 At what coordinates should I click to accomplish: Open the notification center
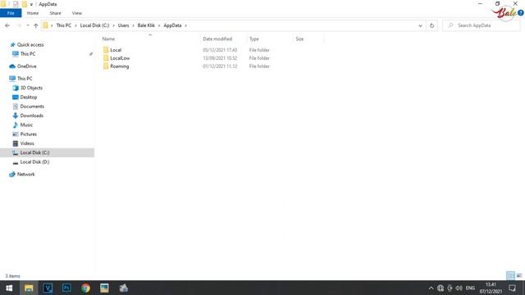(x=512, y=288)
